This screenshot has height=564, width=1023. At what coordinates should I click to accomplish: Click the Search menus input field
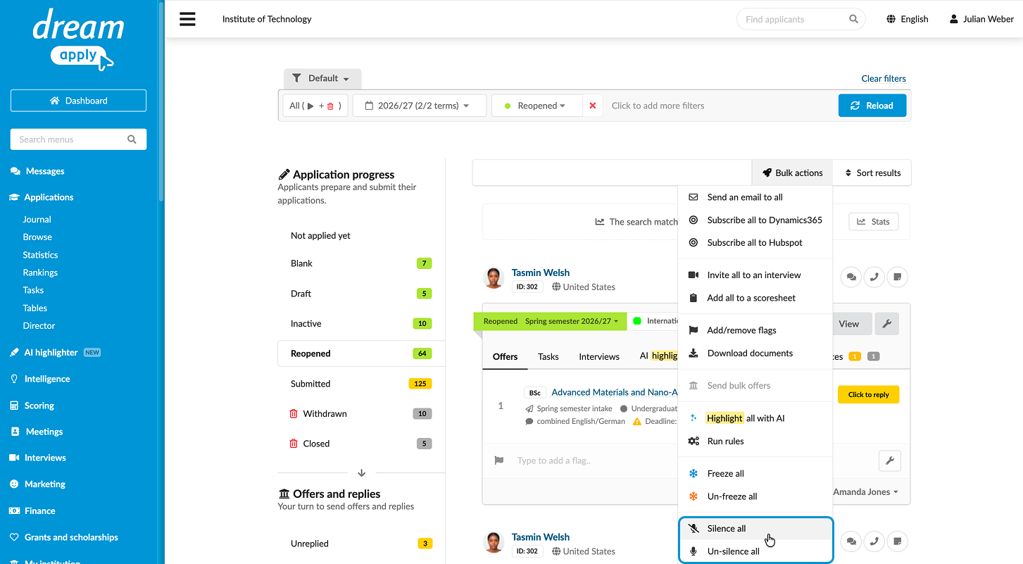(x=78, y=139)
